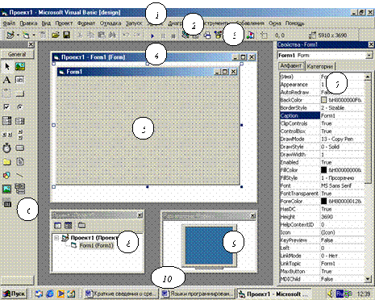Select the Label tool (letter A)

pos(6,80)
